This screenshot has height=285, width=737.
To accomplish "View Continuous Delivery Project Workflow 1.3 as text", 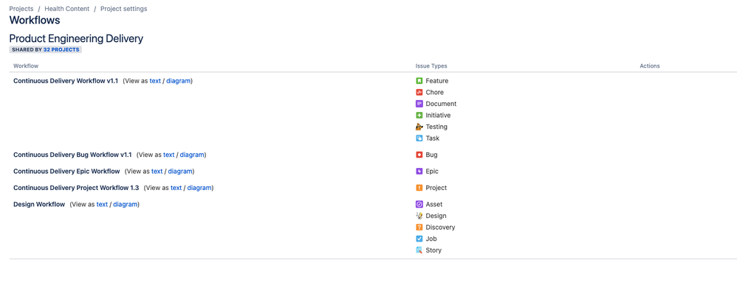I will tap(176, 188).
